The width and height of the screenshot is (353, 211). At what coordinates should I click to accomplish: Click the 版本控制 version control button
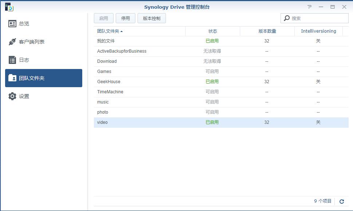pyautogui.click(x=151, y=18)
